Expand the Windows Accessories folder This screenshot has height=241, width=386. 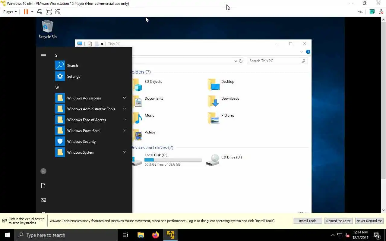click(90, 98)
